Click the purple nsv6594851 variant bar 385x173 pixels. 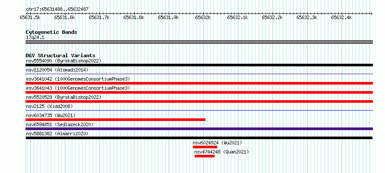199,129
